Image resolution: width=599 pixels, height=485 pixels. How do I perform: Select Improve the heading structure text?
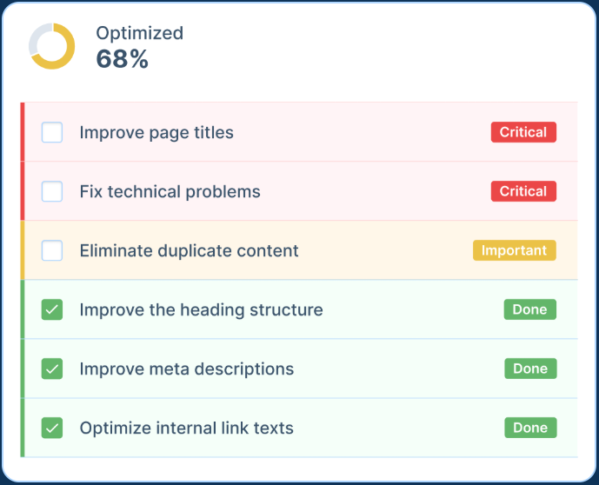201,309
